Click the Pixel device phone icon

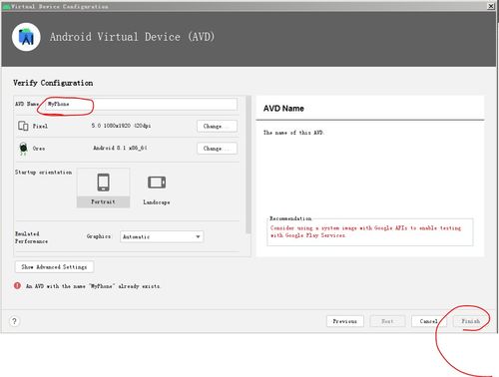click(23, 126)
